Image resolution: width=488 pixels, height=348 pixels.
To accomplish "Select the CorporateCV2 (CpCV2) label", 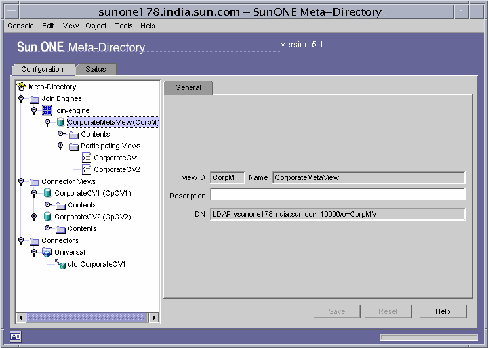I will tap(92, 217).
